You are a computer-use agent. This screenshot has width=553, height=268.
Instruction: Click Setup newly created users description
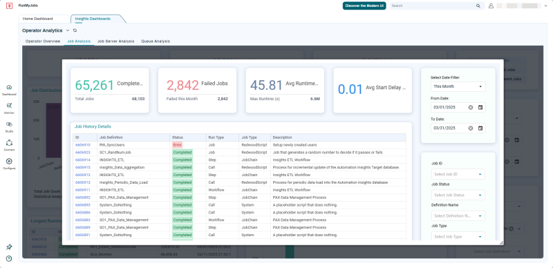click(295, 145)
